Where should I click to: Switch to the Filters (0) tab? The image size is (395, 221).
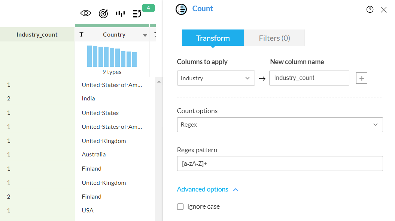[x=274, y=38]
